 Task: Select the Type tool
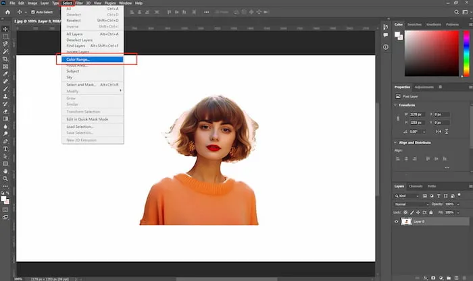[x=5, y=148]
